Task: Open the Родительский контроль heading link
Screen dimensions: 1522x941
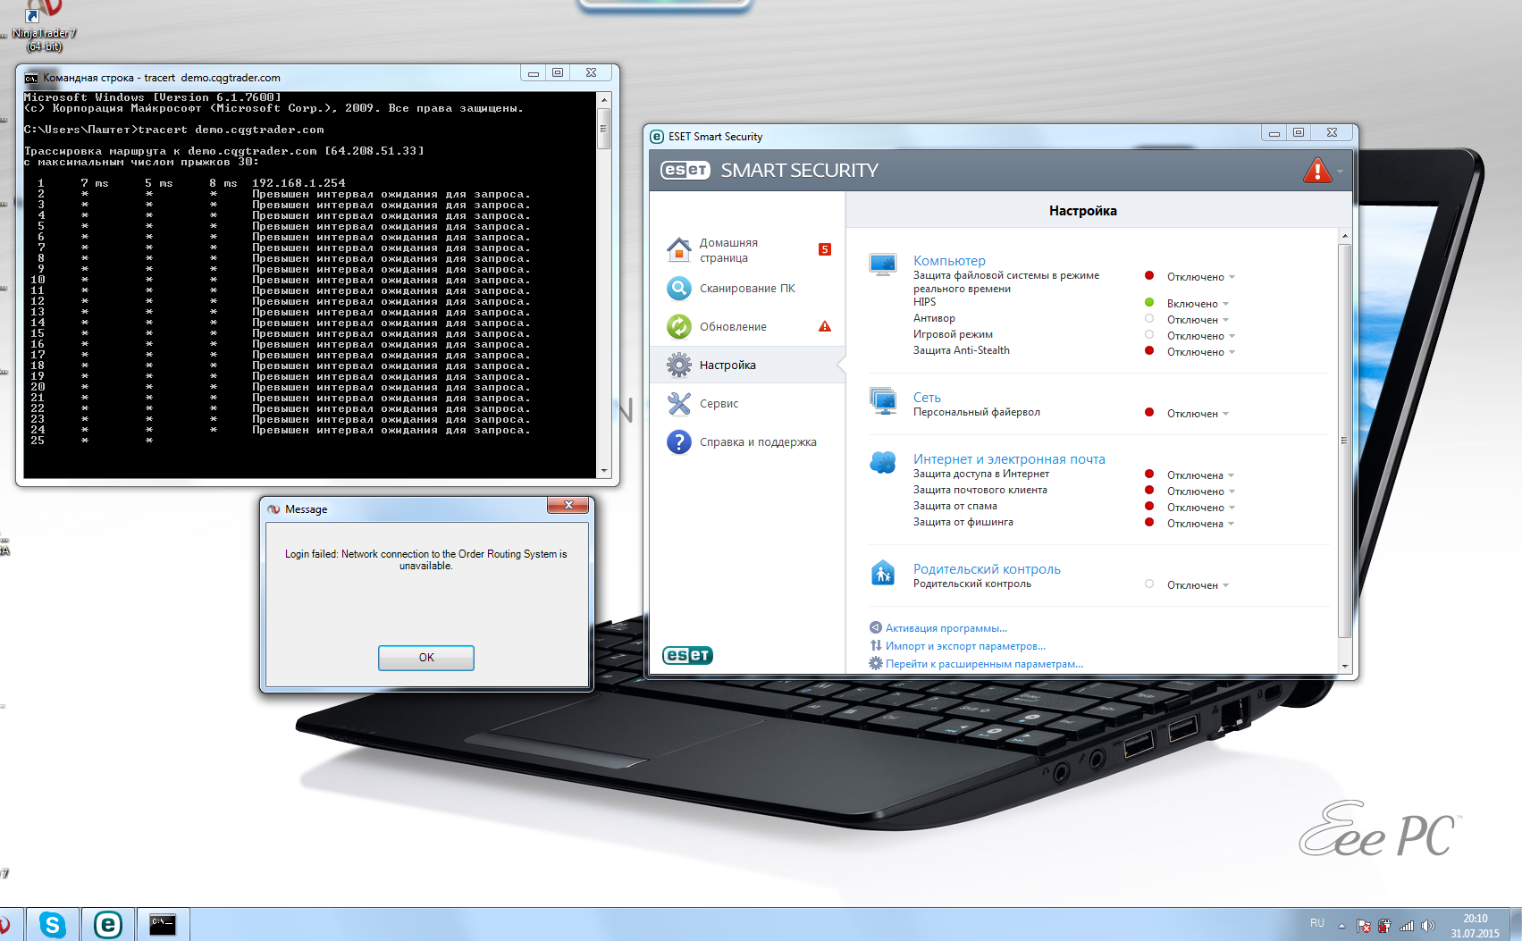Action: (x=987, y=569)
